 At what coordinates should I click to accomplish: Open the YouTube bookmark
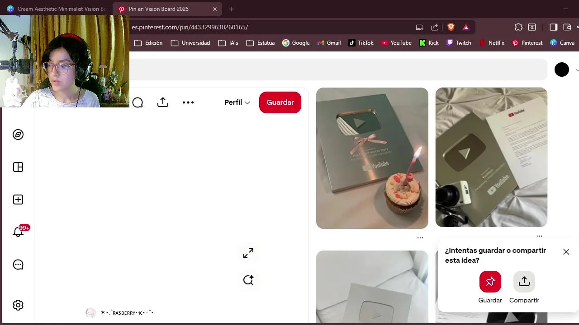396,43
